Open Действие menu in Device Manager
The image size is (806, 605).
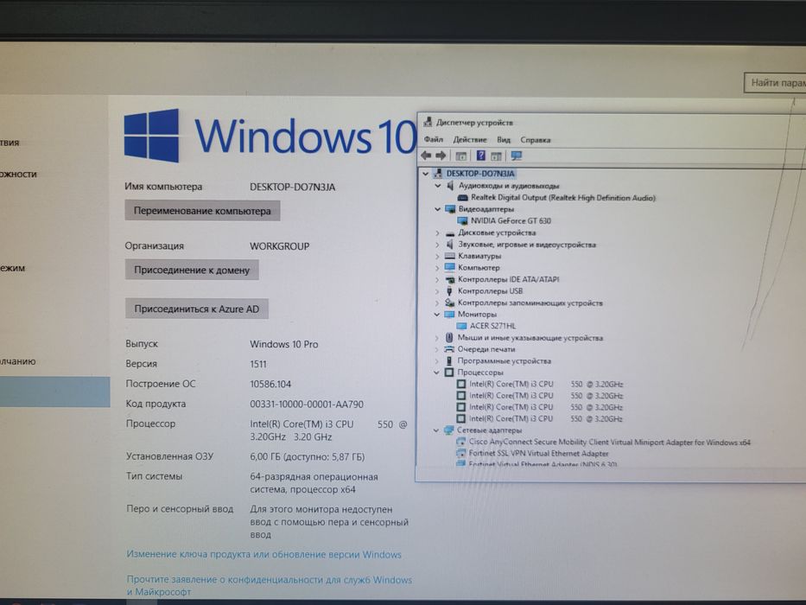click(x=469, y=139)
